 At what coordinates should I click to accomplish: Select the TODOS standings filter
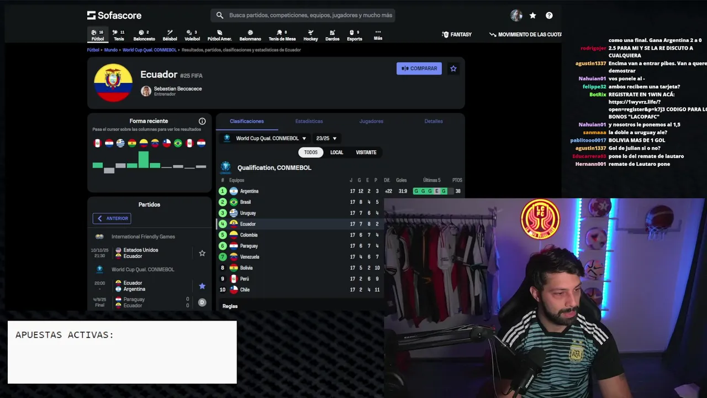point(311,153)
